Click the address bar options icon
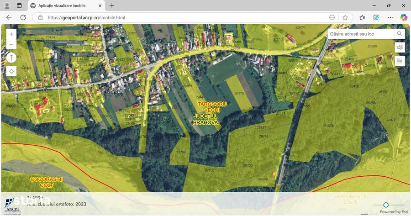Image resolution: width=411 pixels, height=216 pixels. tap(332, 17)
